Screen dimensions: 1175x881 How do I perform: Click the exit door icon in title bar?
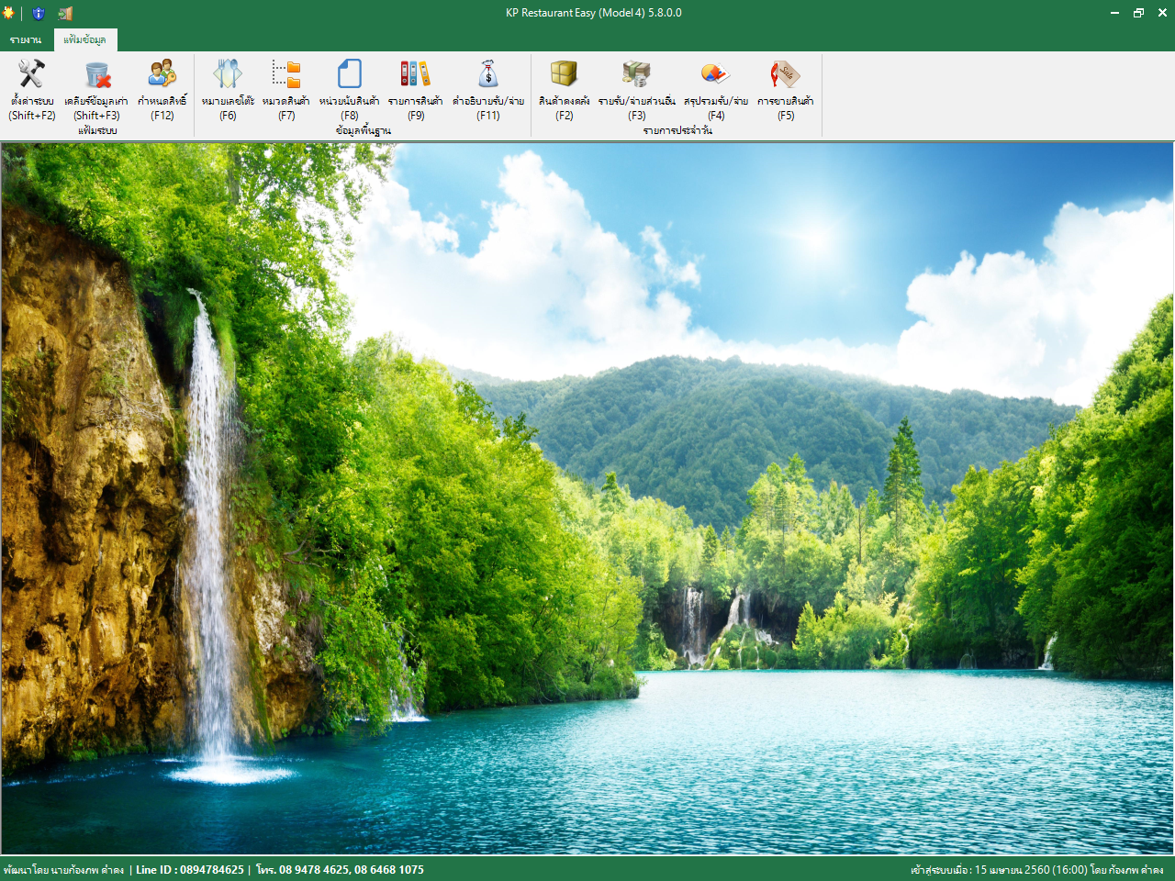(x=65, y=13)
